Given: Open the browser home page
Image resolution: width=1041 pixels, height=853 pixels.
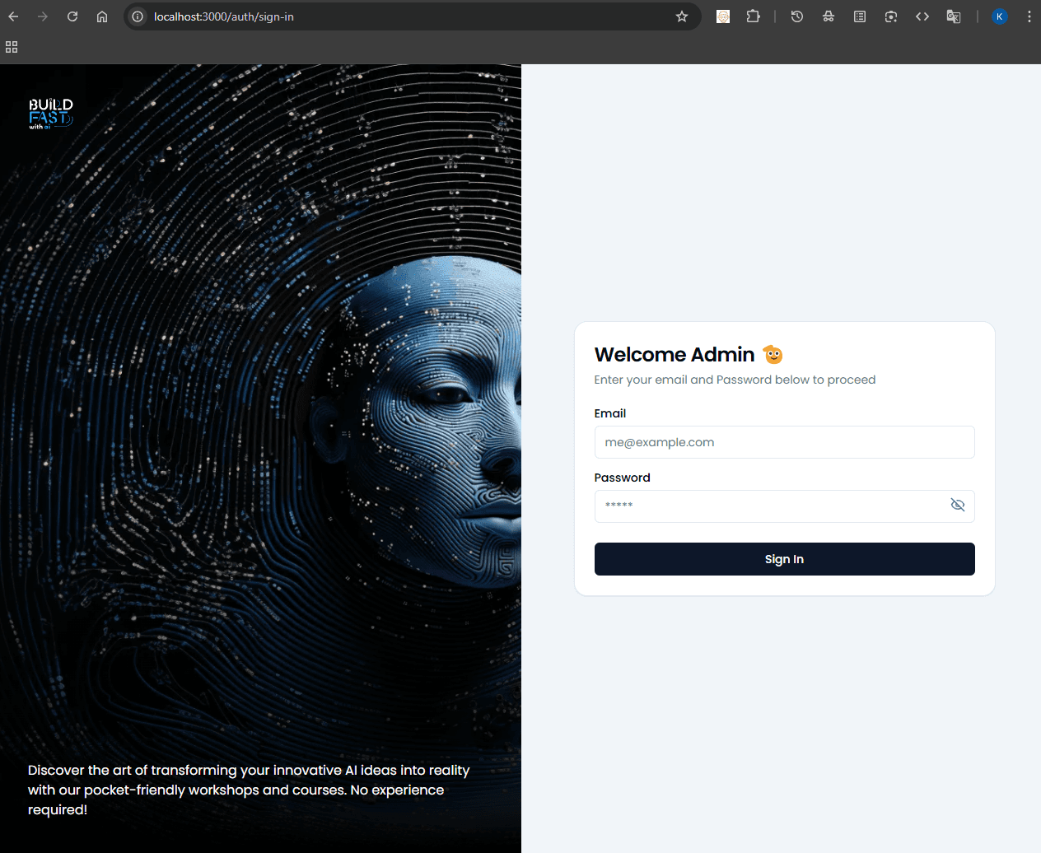Looking at the screenshot, I should pyautogui.click(x=102, y=16).
